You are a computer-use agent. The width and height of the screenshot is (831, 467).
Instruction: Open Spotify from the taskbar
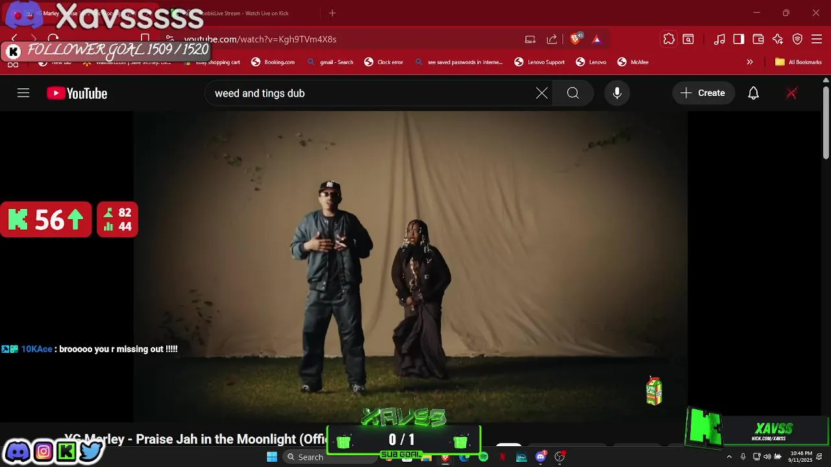pyautogui.click(x=483, y=457)
